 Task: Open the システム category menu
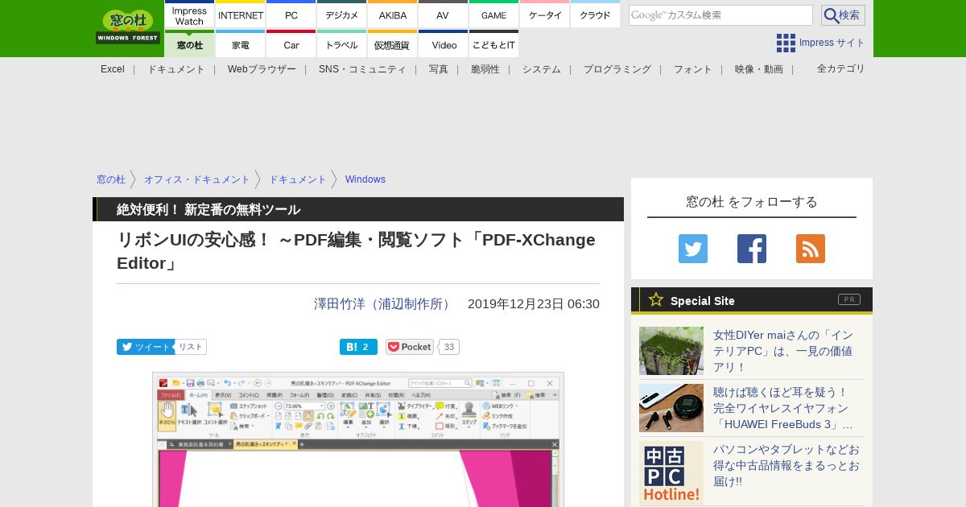pos(542,69)
